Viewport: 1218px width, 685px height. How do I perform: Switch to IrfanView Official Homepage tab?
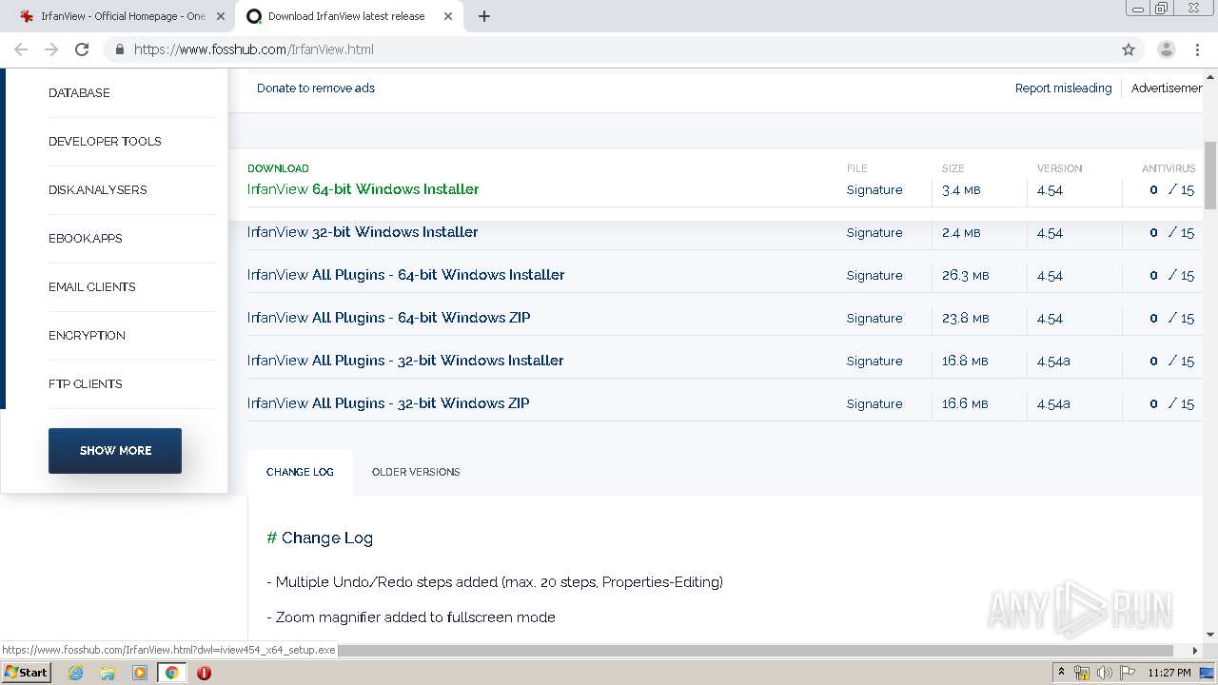pyautogui.click(x=122, y=16)
